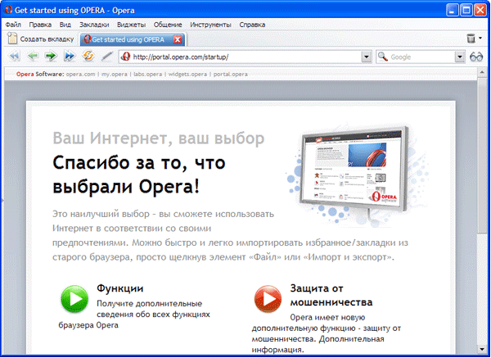Expand the address bar dropdown arrow
Screen dimensions: 491x358
pos(367,57)
